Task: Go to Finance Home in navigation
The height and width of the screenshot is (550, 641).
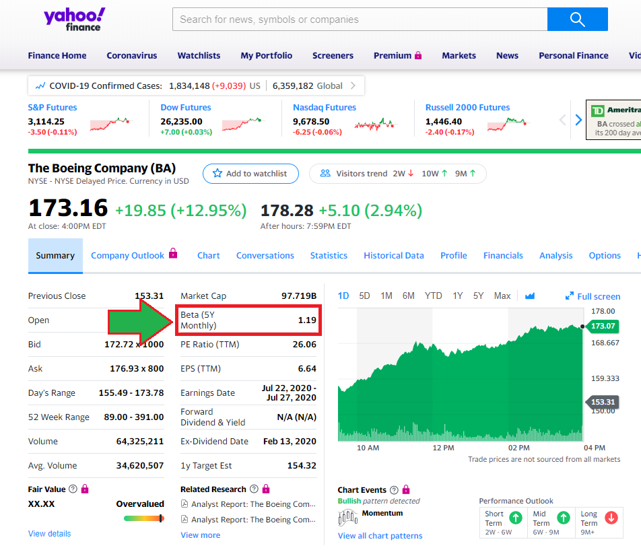Action: coord(57,55)
